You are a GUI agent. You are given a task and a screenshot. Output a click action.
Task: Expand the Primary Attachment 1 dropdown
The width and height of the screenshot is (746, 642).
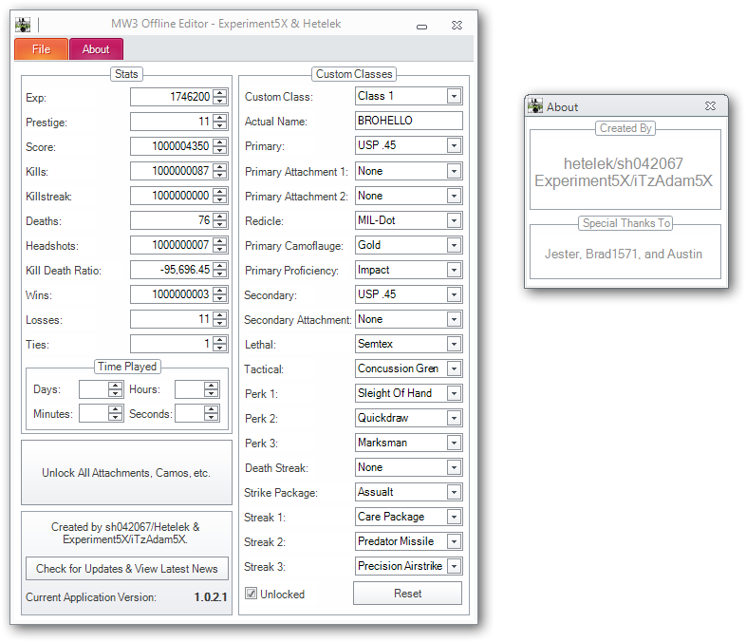454,171
